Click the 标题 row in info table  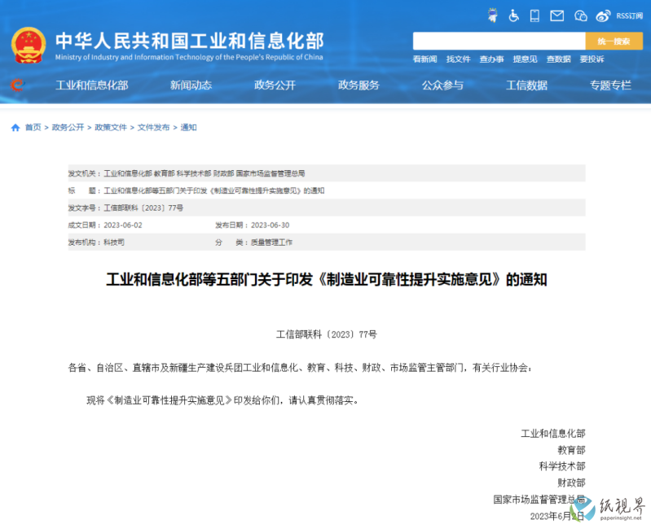coord(327,190)
